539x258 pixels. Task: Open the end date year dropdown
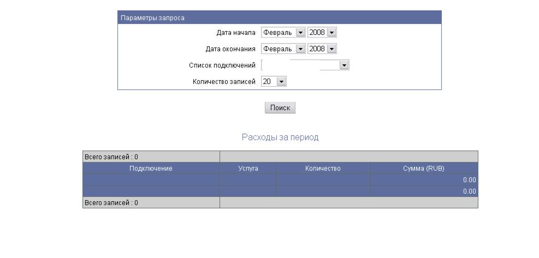point(322,49)
